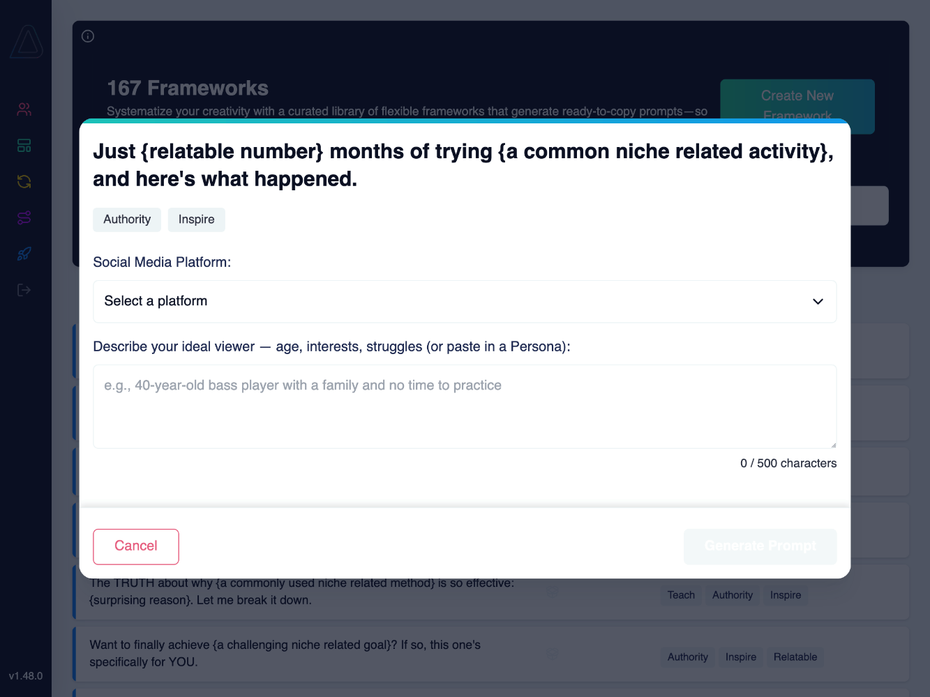Open the Select a platform dropdown
Screen dimensions: 930x697
point(465,301)
